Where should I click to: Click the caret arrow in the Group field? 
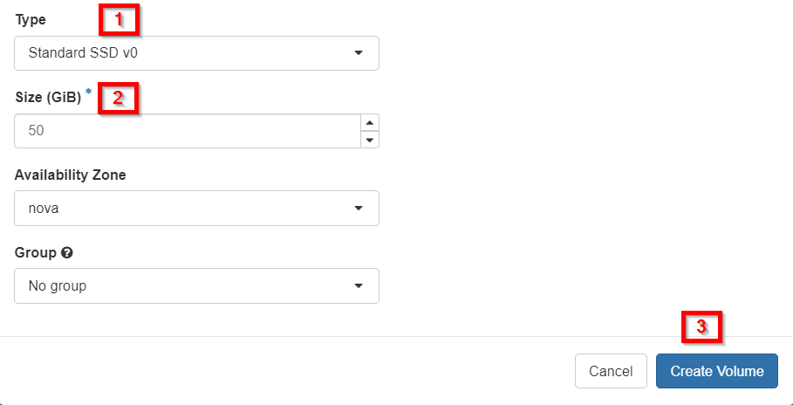click(x=359, y=286)
